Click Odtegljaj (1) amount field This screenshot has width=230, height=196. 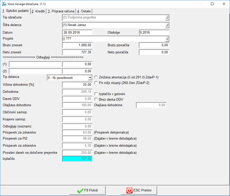coord(77,64)
